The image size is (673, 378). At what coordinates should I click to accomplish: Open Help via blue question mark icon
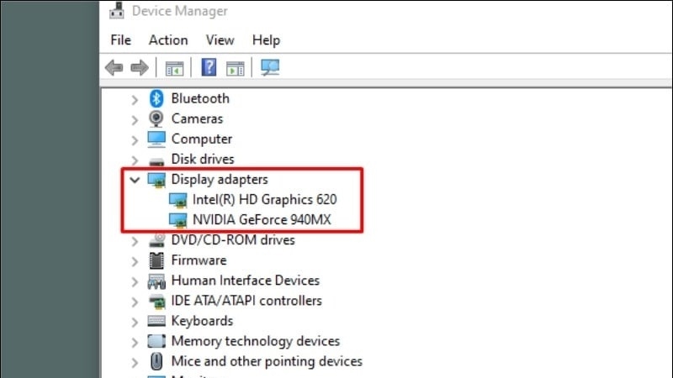(209, 67)
